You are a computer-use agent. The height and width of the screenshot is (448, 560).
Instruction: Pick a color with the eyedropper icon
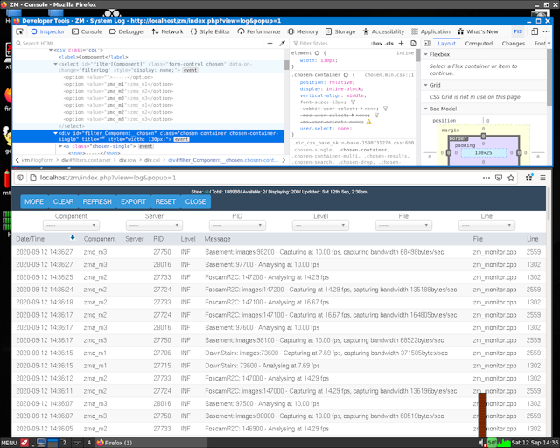pyautogui.click(x=282, y=43)
